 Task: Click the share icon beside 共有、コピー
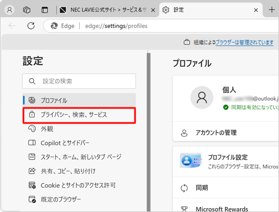click(x=32, y=171)
